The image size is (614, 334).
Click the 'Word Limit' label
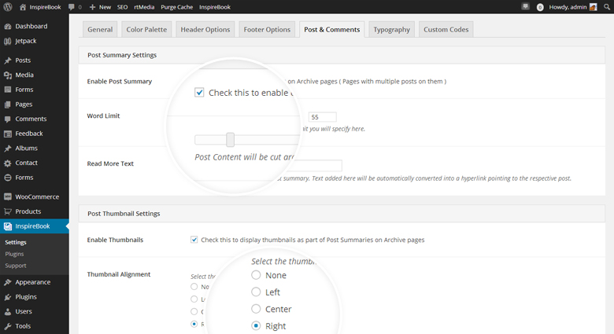(103, 116)
